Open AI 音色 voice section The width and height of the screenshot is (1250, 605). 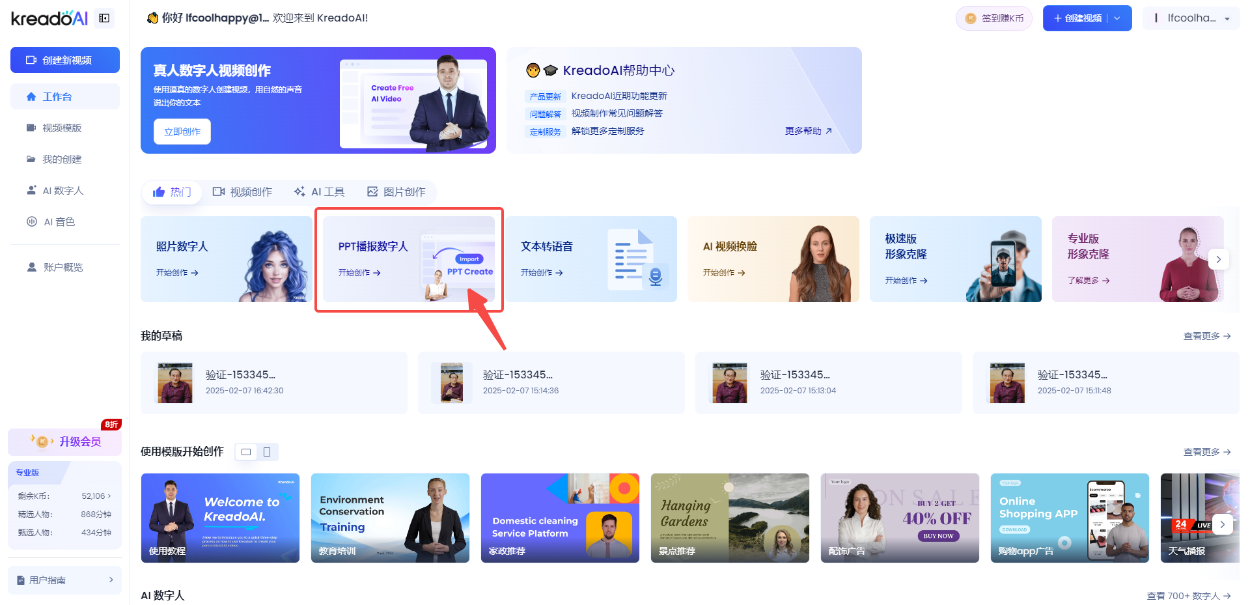[59, 222]
